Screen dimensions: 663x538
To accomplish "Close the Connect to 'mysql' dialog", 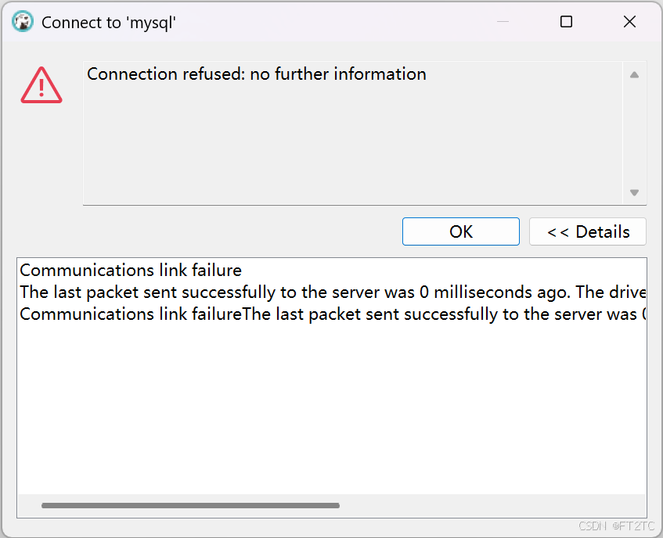I will 629,21.
